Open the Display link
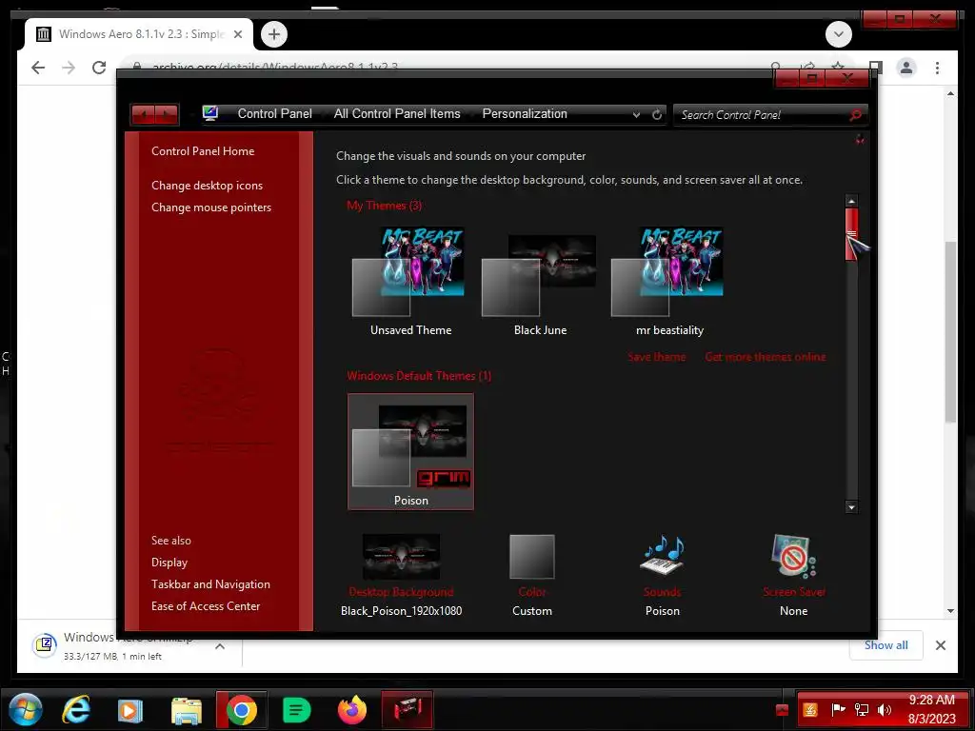This screenshot has width=975, height=731. tap(169, 562)
